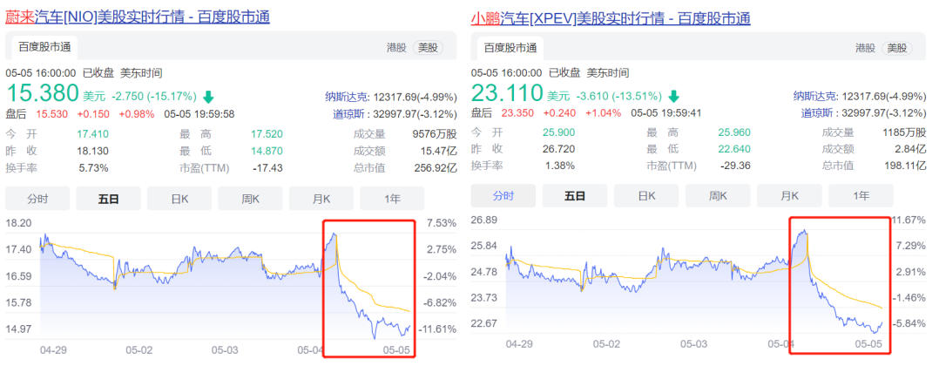Select 日K chart tab for NIO

tap(179, 199)
